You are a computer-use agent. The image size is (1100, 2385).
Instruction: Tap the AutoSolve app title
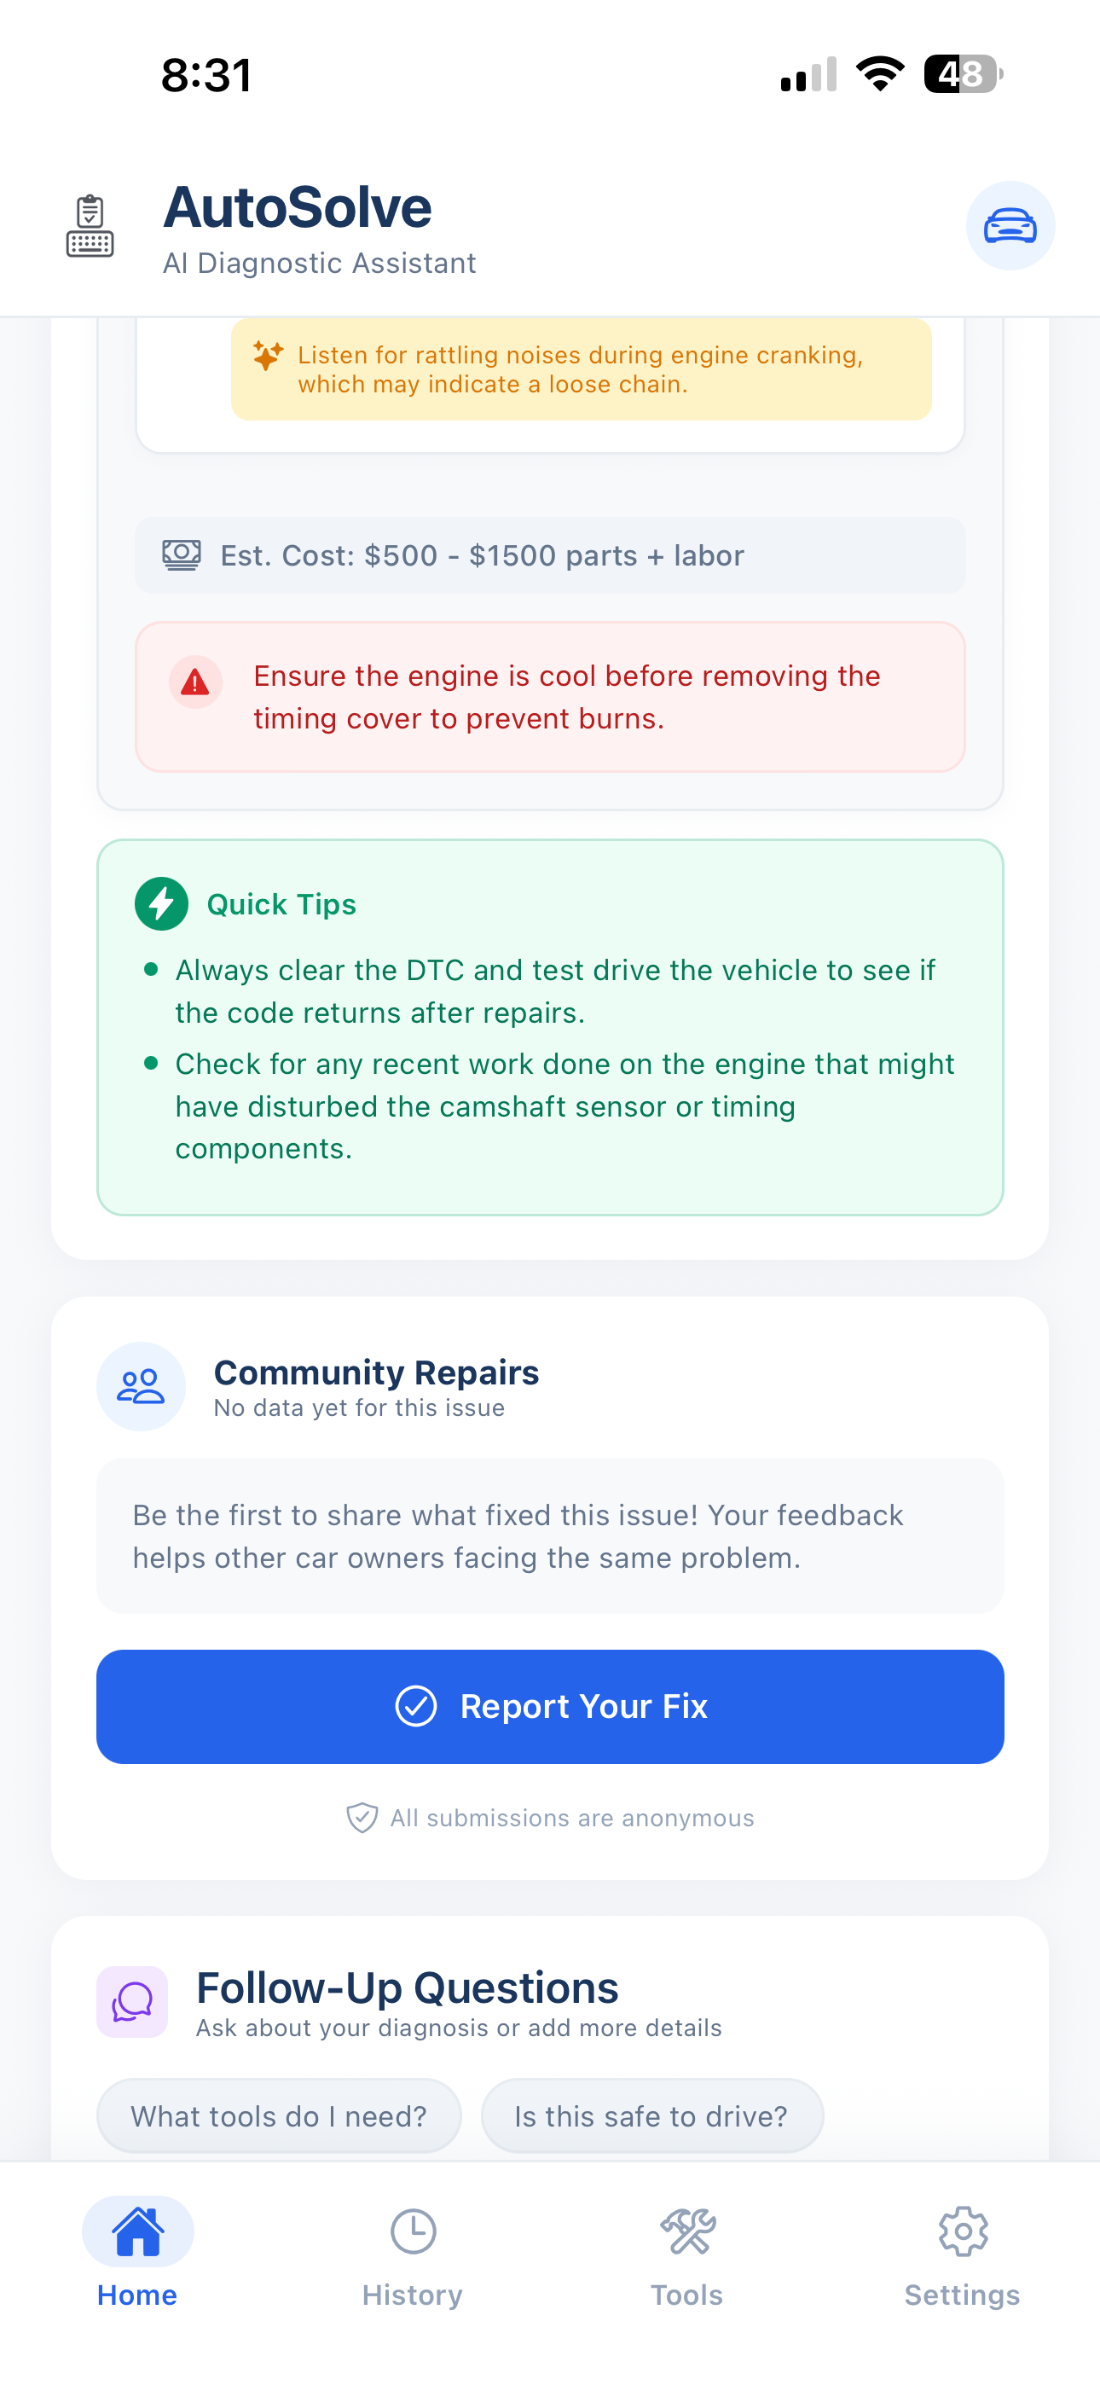(298, 207)
